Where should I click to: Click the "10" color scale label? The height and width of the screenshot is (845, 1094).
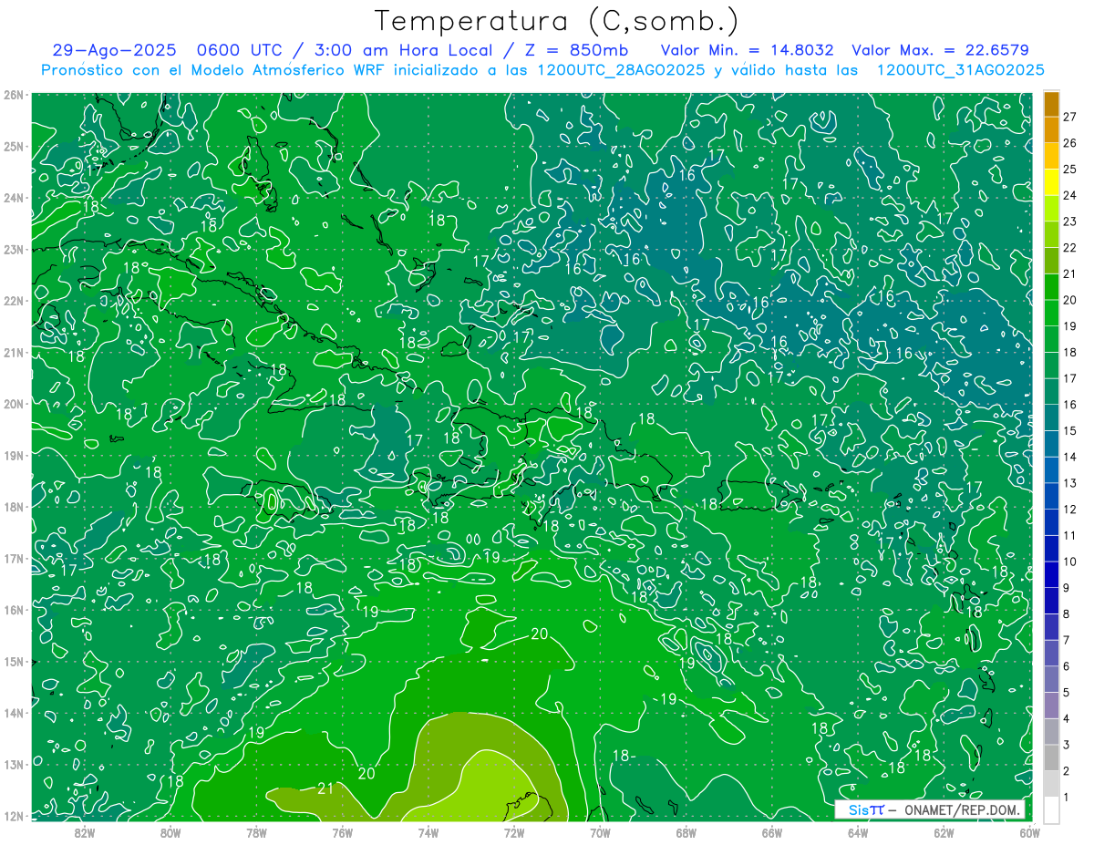tap(1070, 562)
